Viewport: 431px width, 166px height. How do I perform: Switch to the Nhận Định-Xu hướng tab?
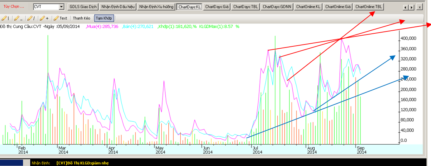pos(156,7)
